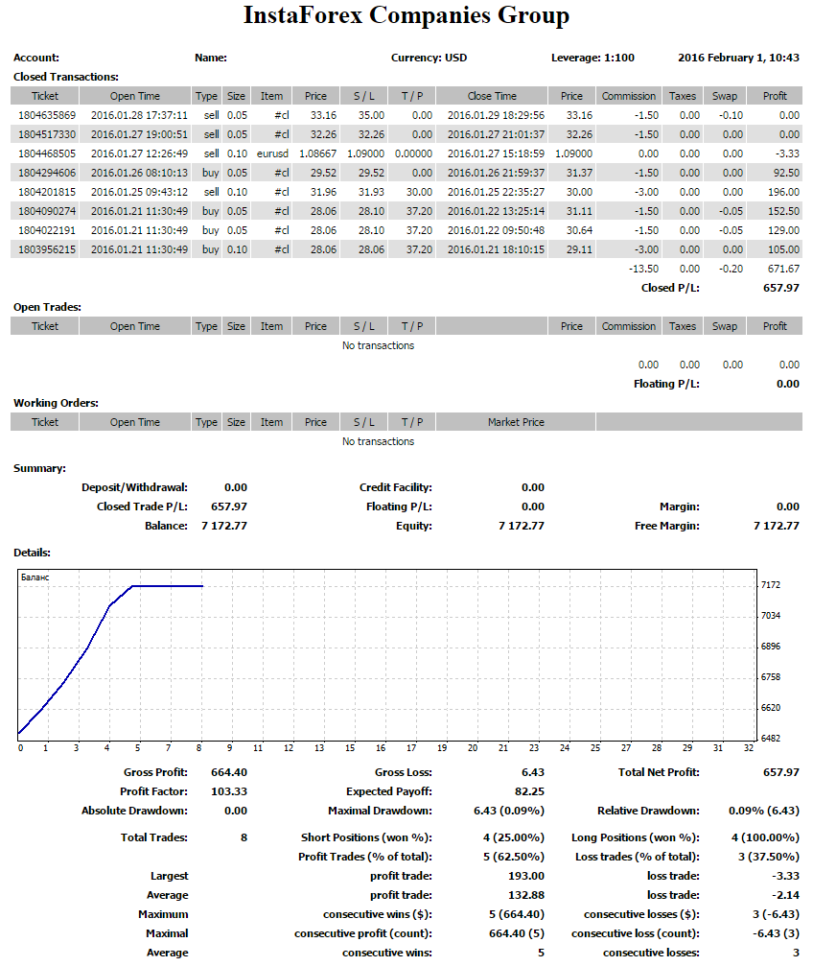This screenshot has width=813, height=966.
Task: Click the Market Price column header
Action: (516, 422)
